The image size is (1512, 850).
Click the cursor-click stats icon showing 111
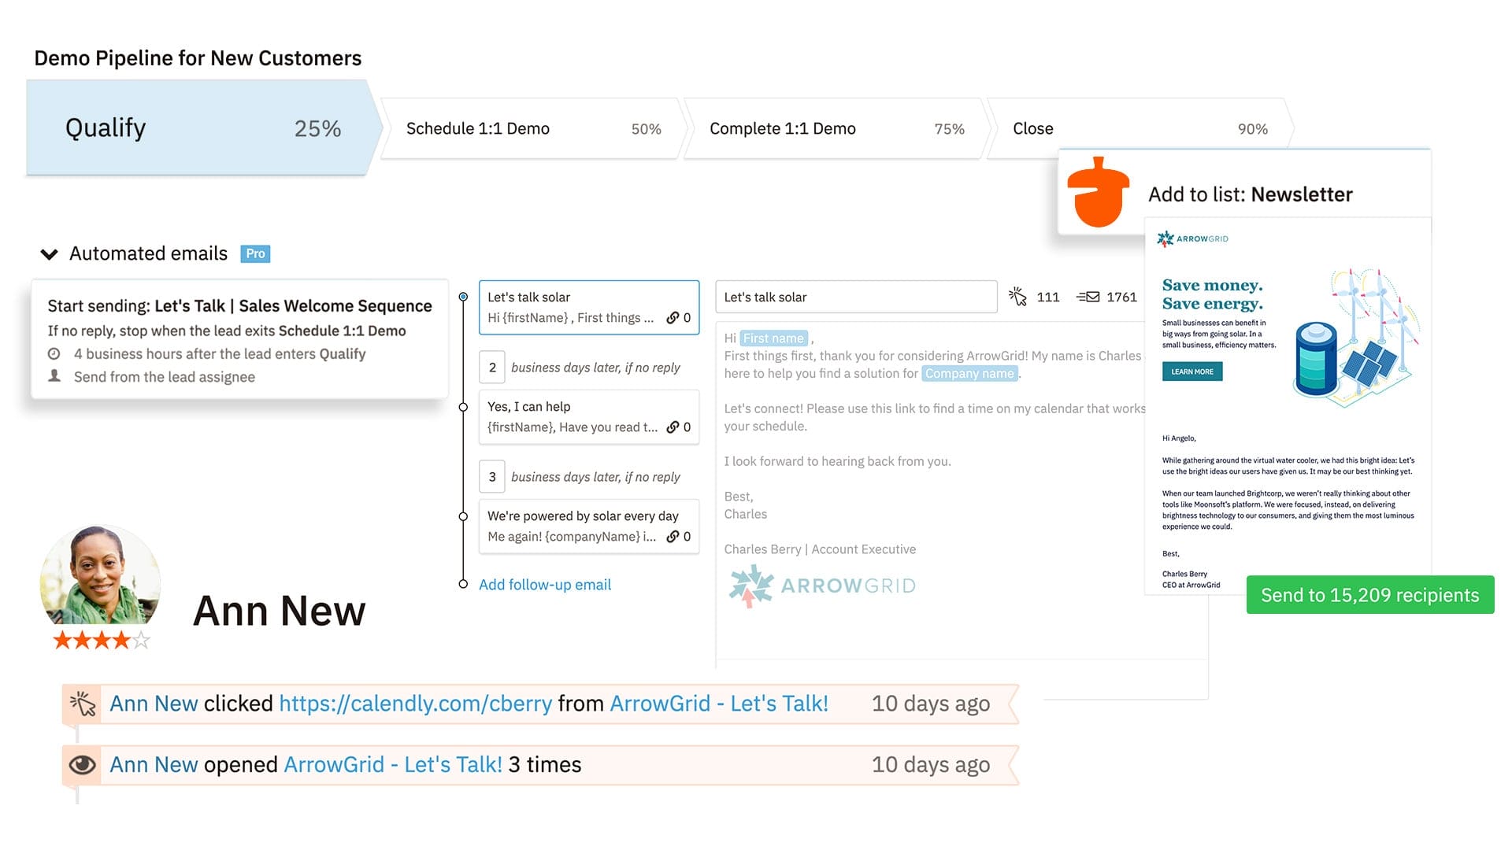(1019, 297)
